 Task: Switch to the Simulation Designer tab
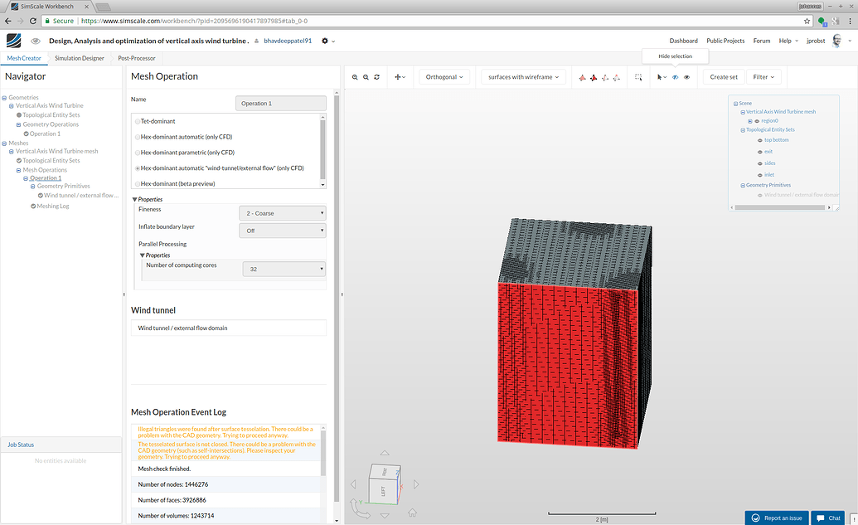[79, 58]
